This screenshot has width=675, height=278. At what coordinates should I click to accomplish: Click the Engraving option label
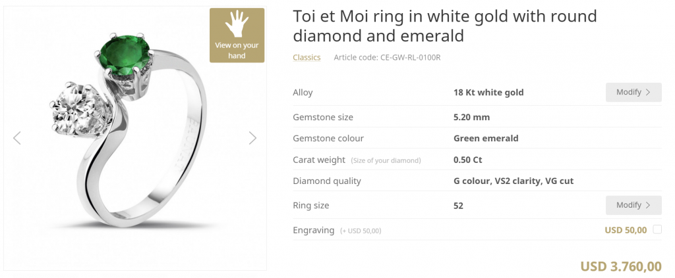coord(313,231)
